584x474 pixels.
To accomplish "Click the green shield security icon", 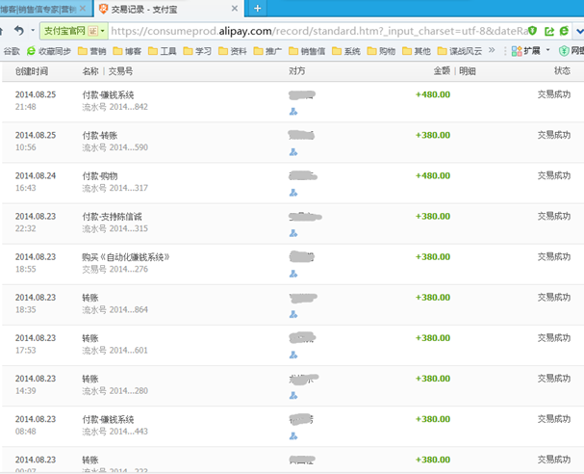I will (x=533, y=31).
